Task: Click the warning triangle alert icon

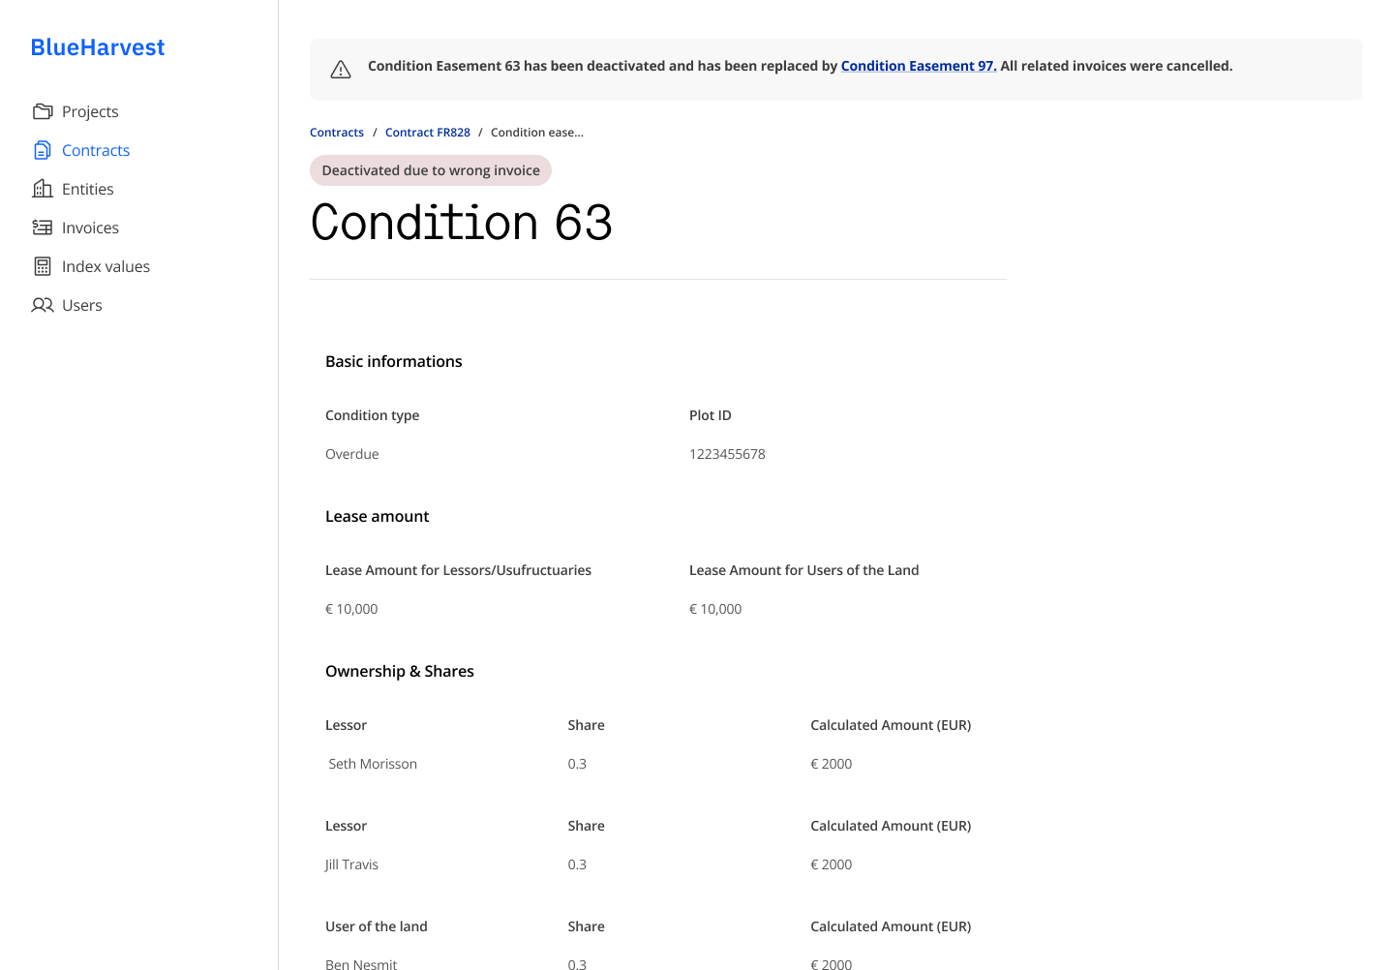Action: click(x=341, y=70)
